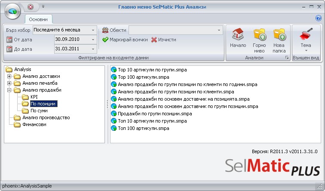Select the Анализ печалба folder

40,83
